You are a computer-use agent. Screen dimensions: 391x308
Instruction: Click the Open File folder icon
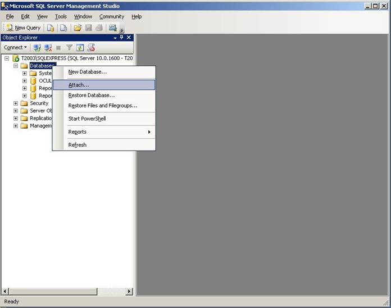tap(78, 28)
